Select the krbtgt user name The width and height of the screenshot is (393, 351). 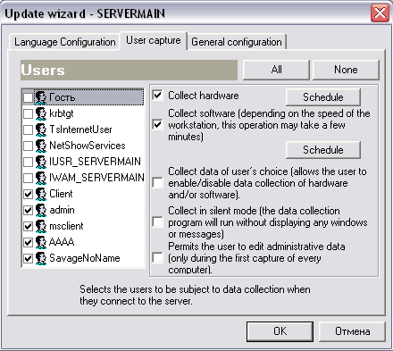click(x=62, y=113)
